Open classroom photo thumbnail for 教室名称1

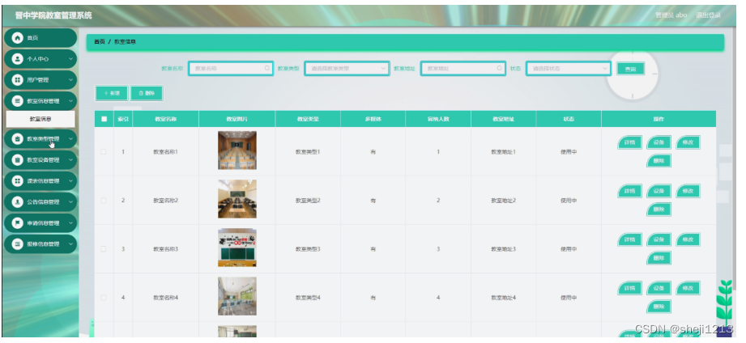point(237,150)
